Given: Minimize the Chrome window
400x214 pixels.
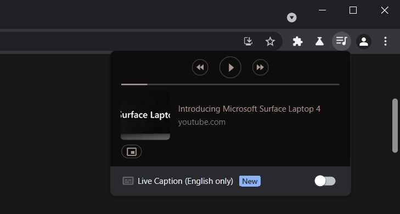Looking at the screenshot, I should click(322, 10).
